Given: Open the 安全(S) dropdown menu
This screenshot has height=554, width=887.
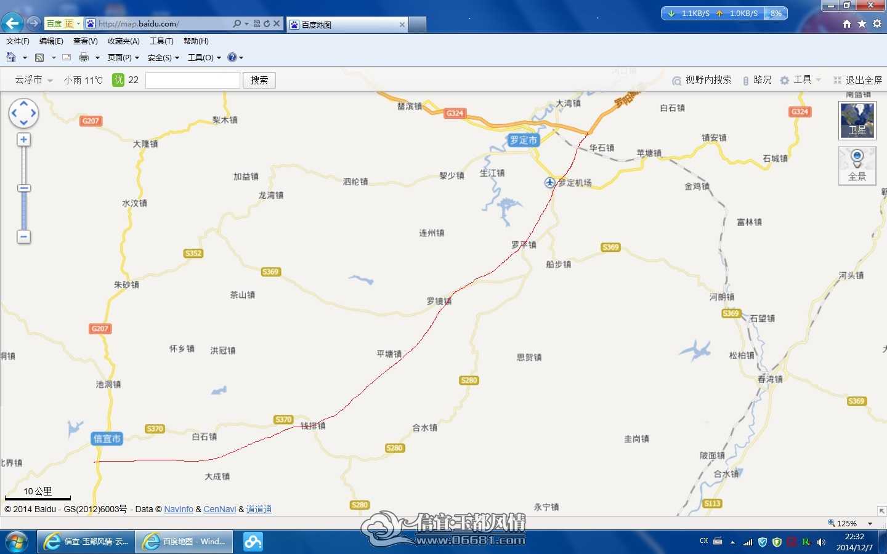Looking at the screenshot, I should pos(163,57).
